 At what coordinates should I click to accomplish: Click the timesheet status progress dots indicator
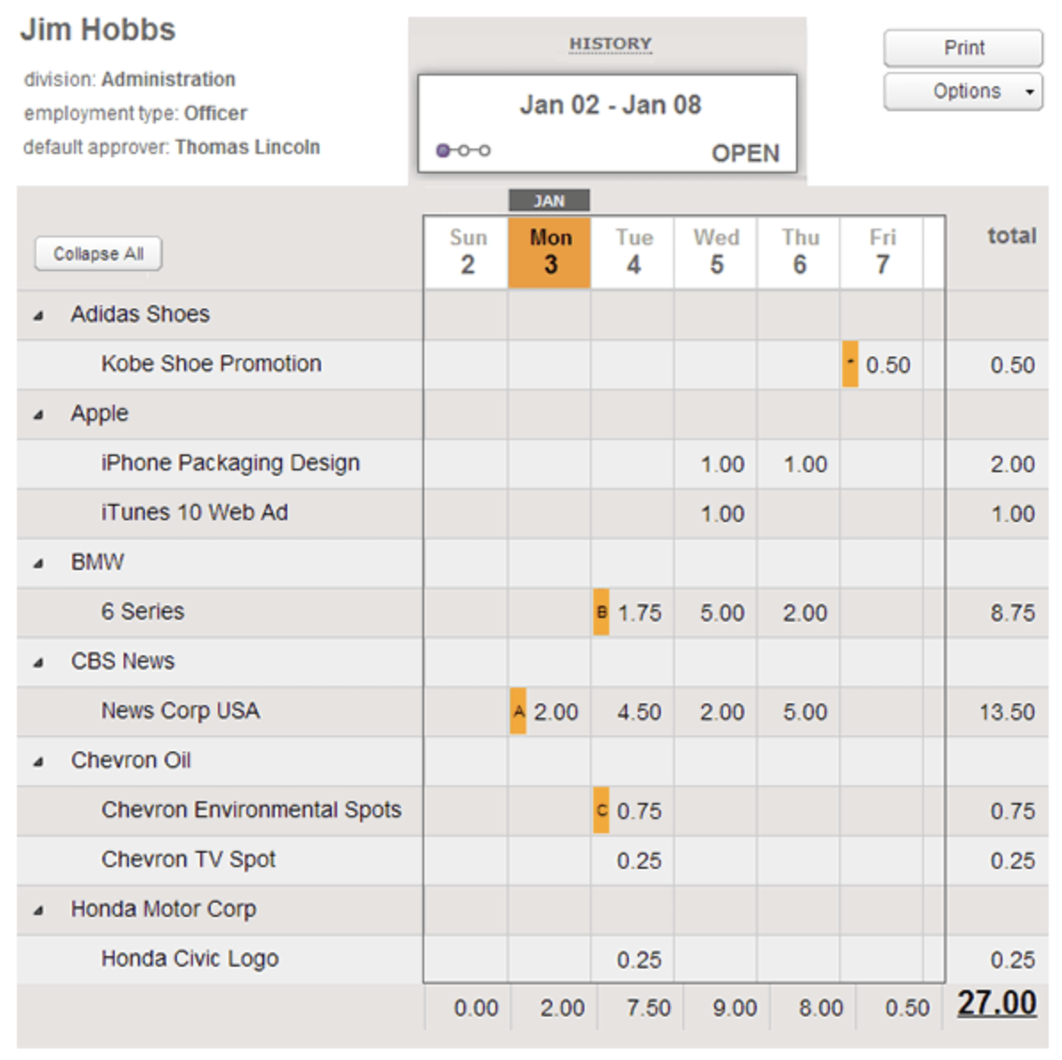coord(463,150)
